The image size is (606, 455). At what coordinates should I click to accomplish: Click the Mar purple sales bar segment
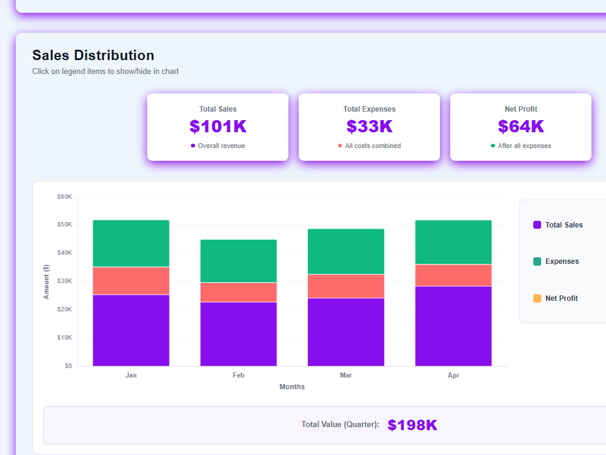click(346, 332)
